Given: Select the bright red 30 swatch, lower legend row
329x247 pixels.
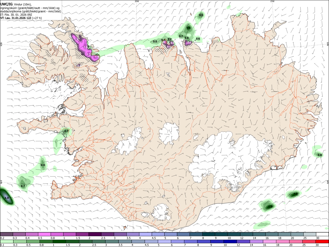Looking at the screenshot, I should click(322, 241).
